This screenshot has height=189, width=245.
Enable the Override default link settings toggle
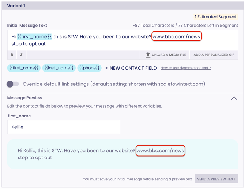pos(13,84)
